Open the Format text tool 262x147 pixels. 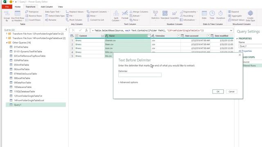[x=125, y=16]
